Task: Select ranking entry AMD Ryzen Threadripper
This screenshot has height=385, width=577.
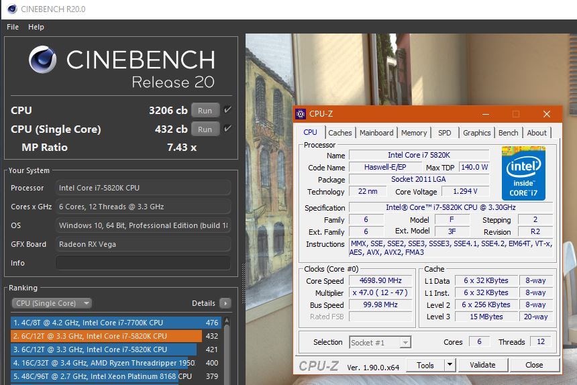Action: pyautogui.click(x=116, y=363)
